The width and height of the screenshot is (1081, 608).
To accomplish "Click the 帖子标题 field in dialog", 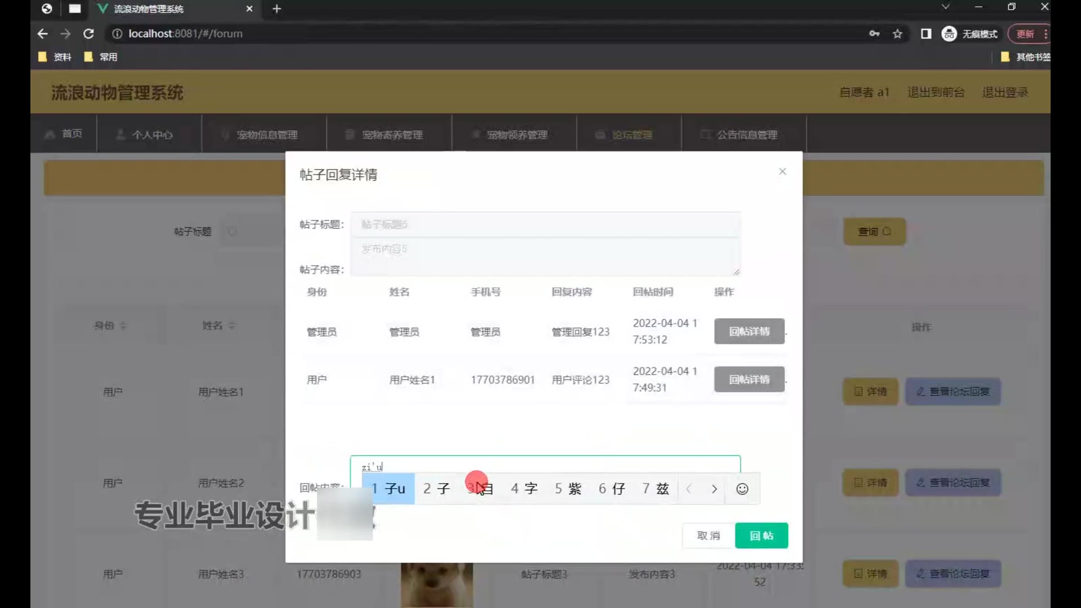I will [x=545, y=225].
